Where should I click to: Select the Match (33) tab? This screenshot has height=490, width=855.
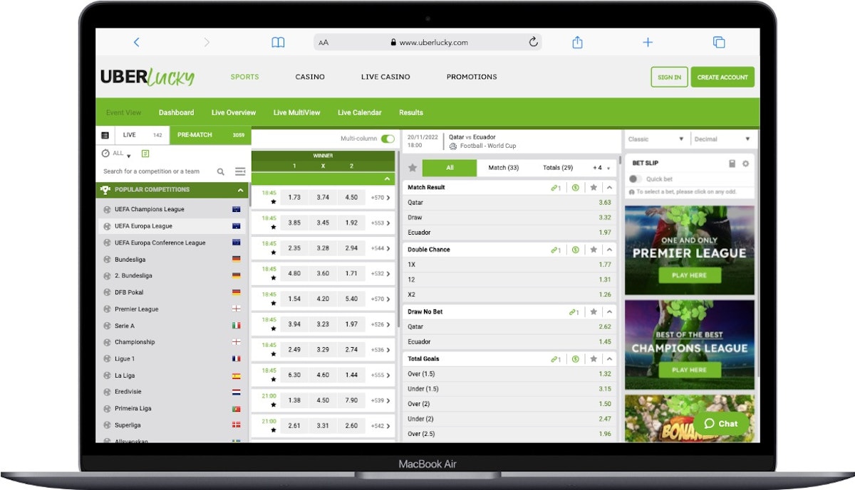(x=503, y=168)
